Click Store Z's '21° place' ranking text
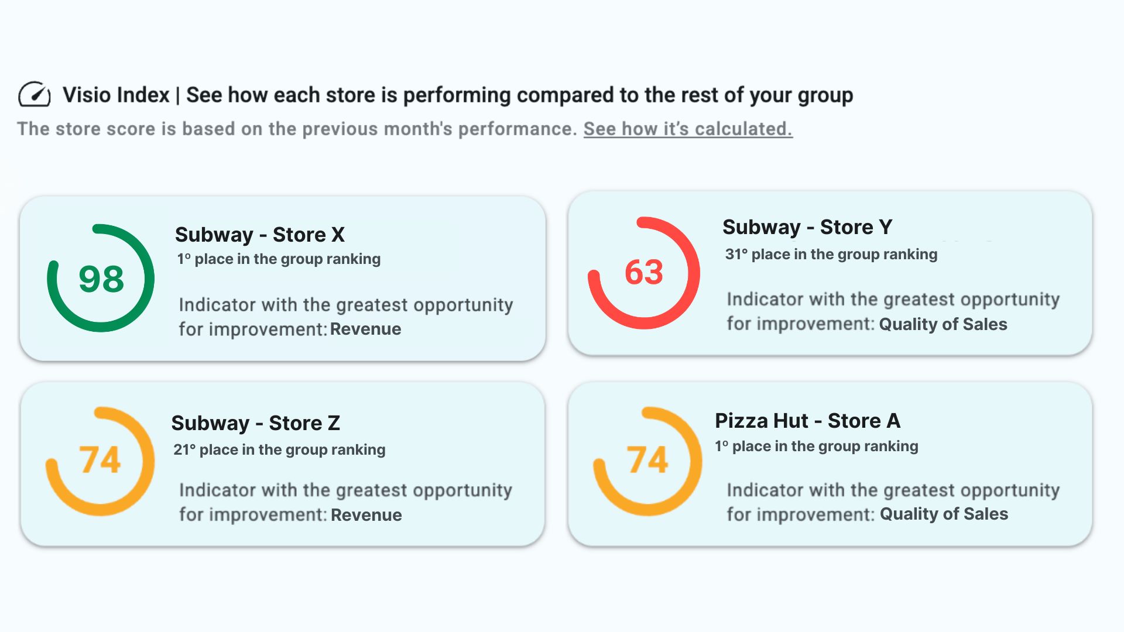1124x632 pixels. click(279, 450)
